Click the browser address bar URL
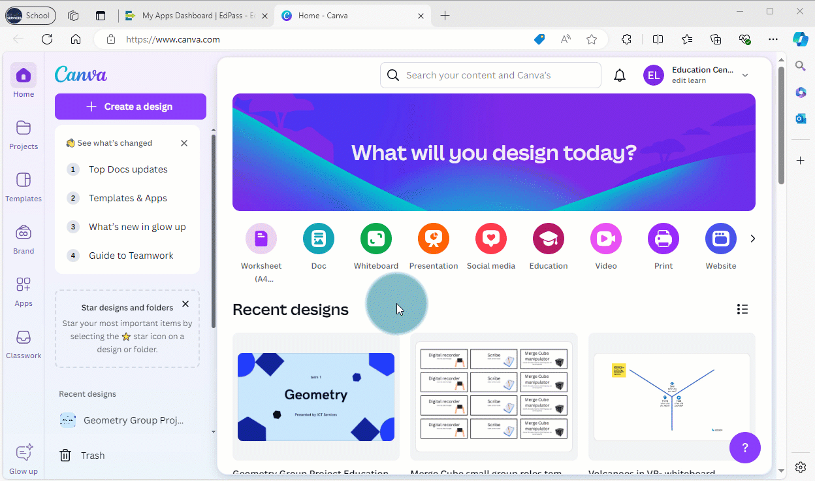Screen dimensions: 815x481 (172, 39)
